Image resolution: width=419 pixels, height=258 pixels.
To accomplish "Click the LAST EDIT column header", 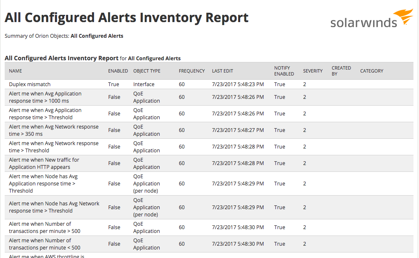I will [x=222, y=71].
